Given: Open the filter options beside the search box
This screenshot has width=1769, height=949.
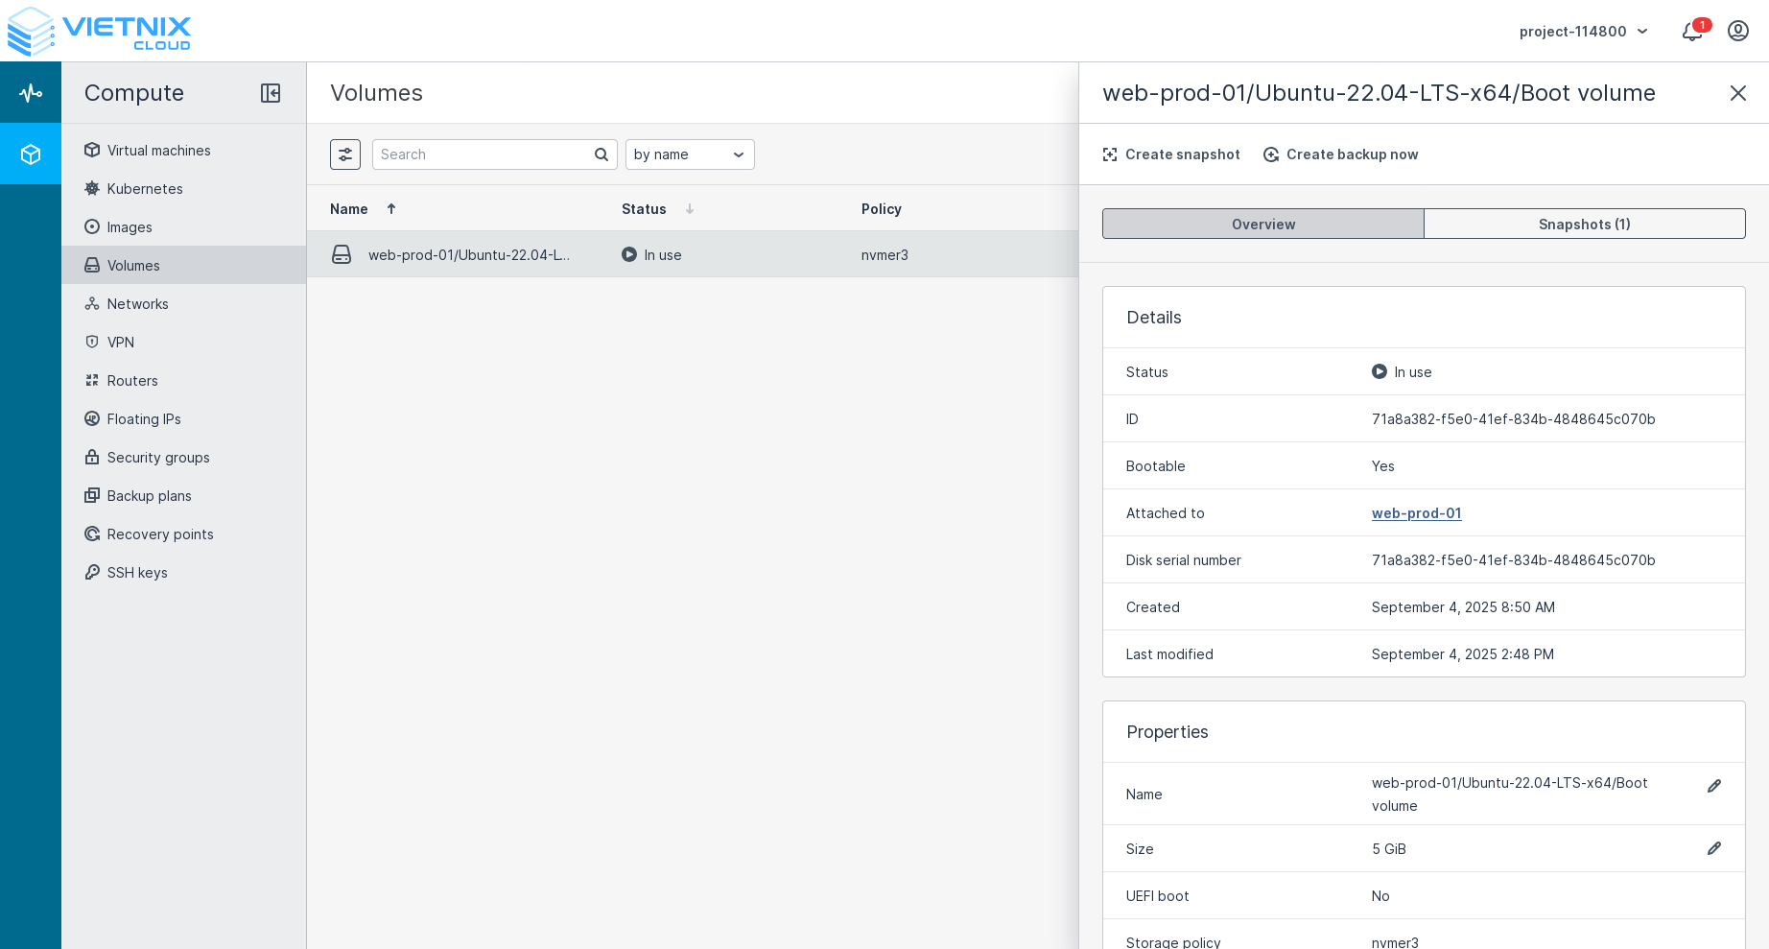Looking at the screenshot, I should point(345,154).
